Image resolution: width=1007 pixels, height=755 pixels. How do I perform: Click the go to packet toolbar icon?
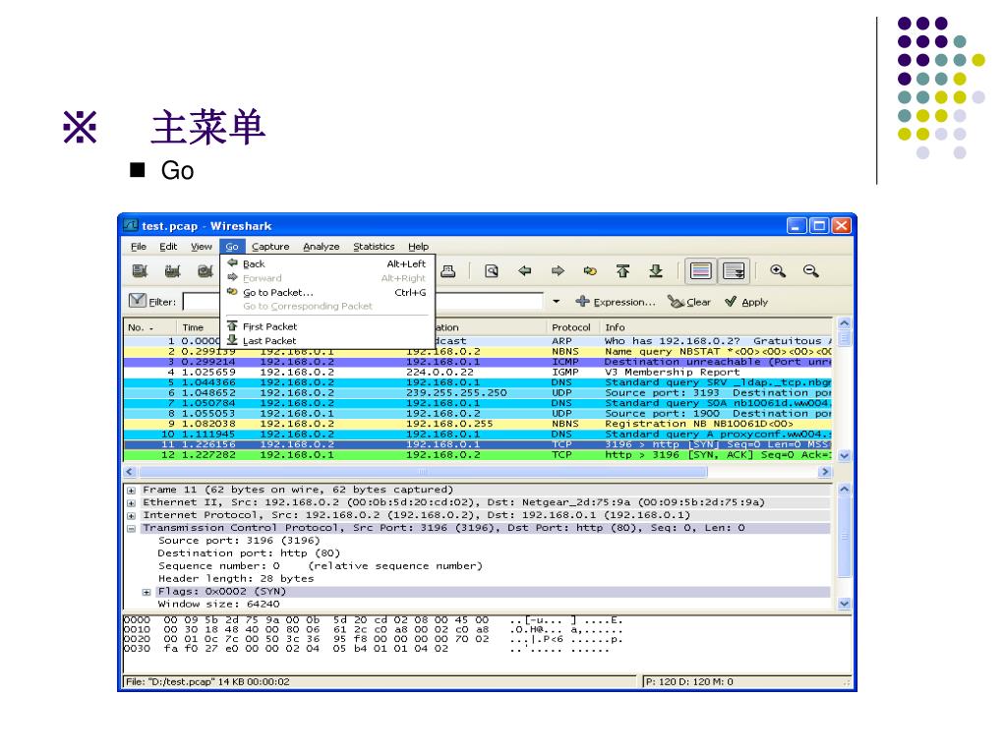point(590,271)
